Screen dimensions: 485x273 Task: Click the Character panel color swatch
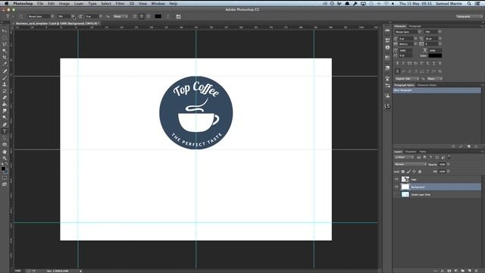435,55
